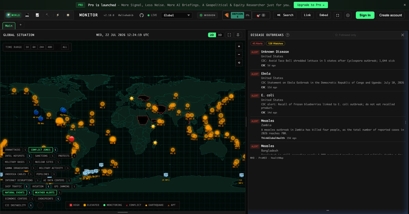The width and height of the screenshot is (409, 214).
Task: Set time range to 24H
Action: point(42,47)
